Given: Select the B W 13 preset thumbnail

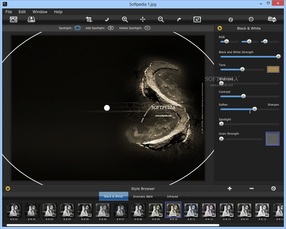Looking at the screenshot, I should coord(227,210).
